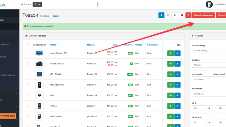Clear the Ціна Від field with x button
The height and width of the screenshot is (127, 226).
click(x=209, y=108)
